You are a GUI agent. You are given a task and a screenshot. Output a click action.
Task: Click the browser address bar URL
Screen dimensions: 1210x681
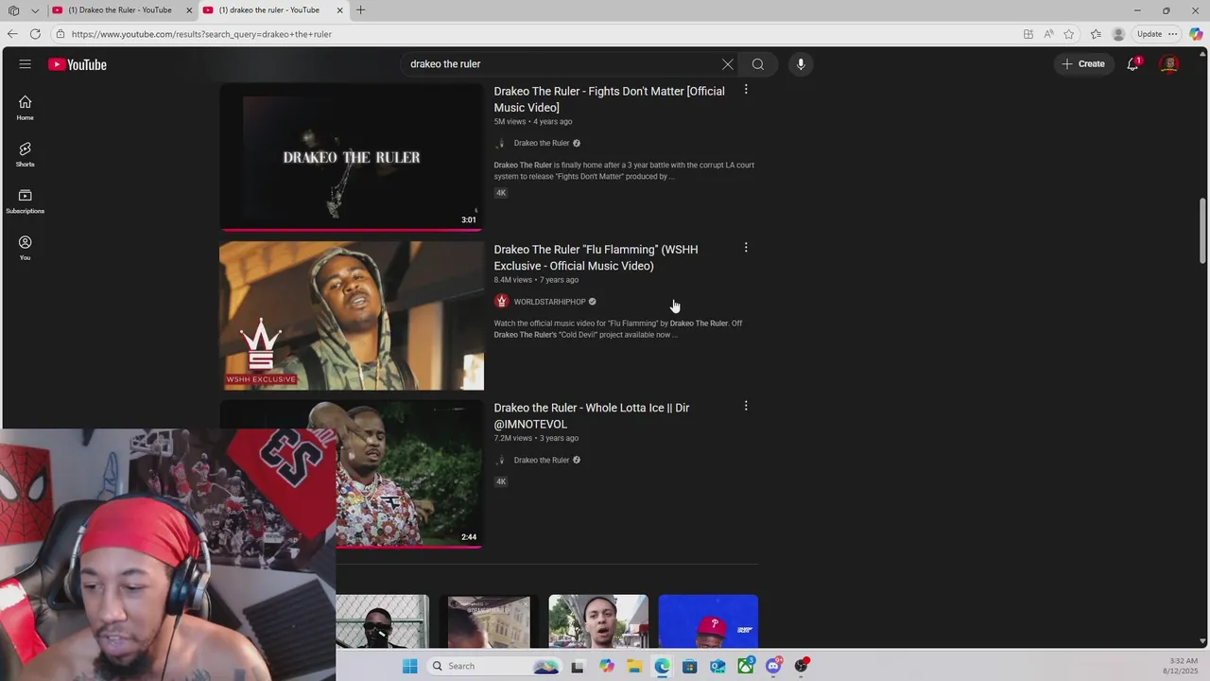point(201,34)
